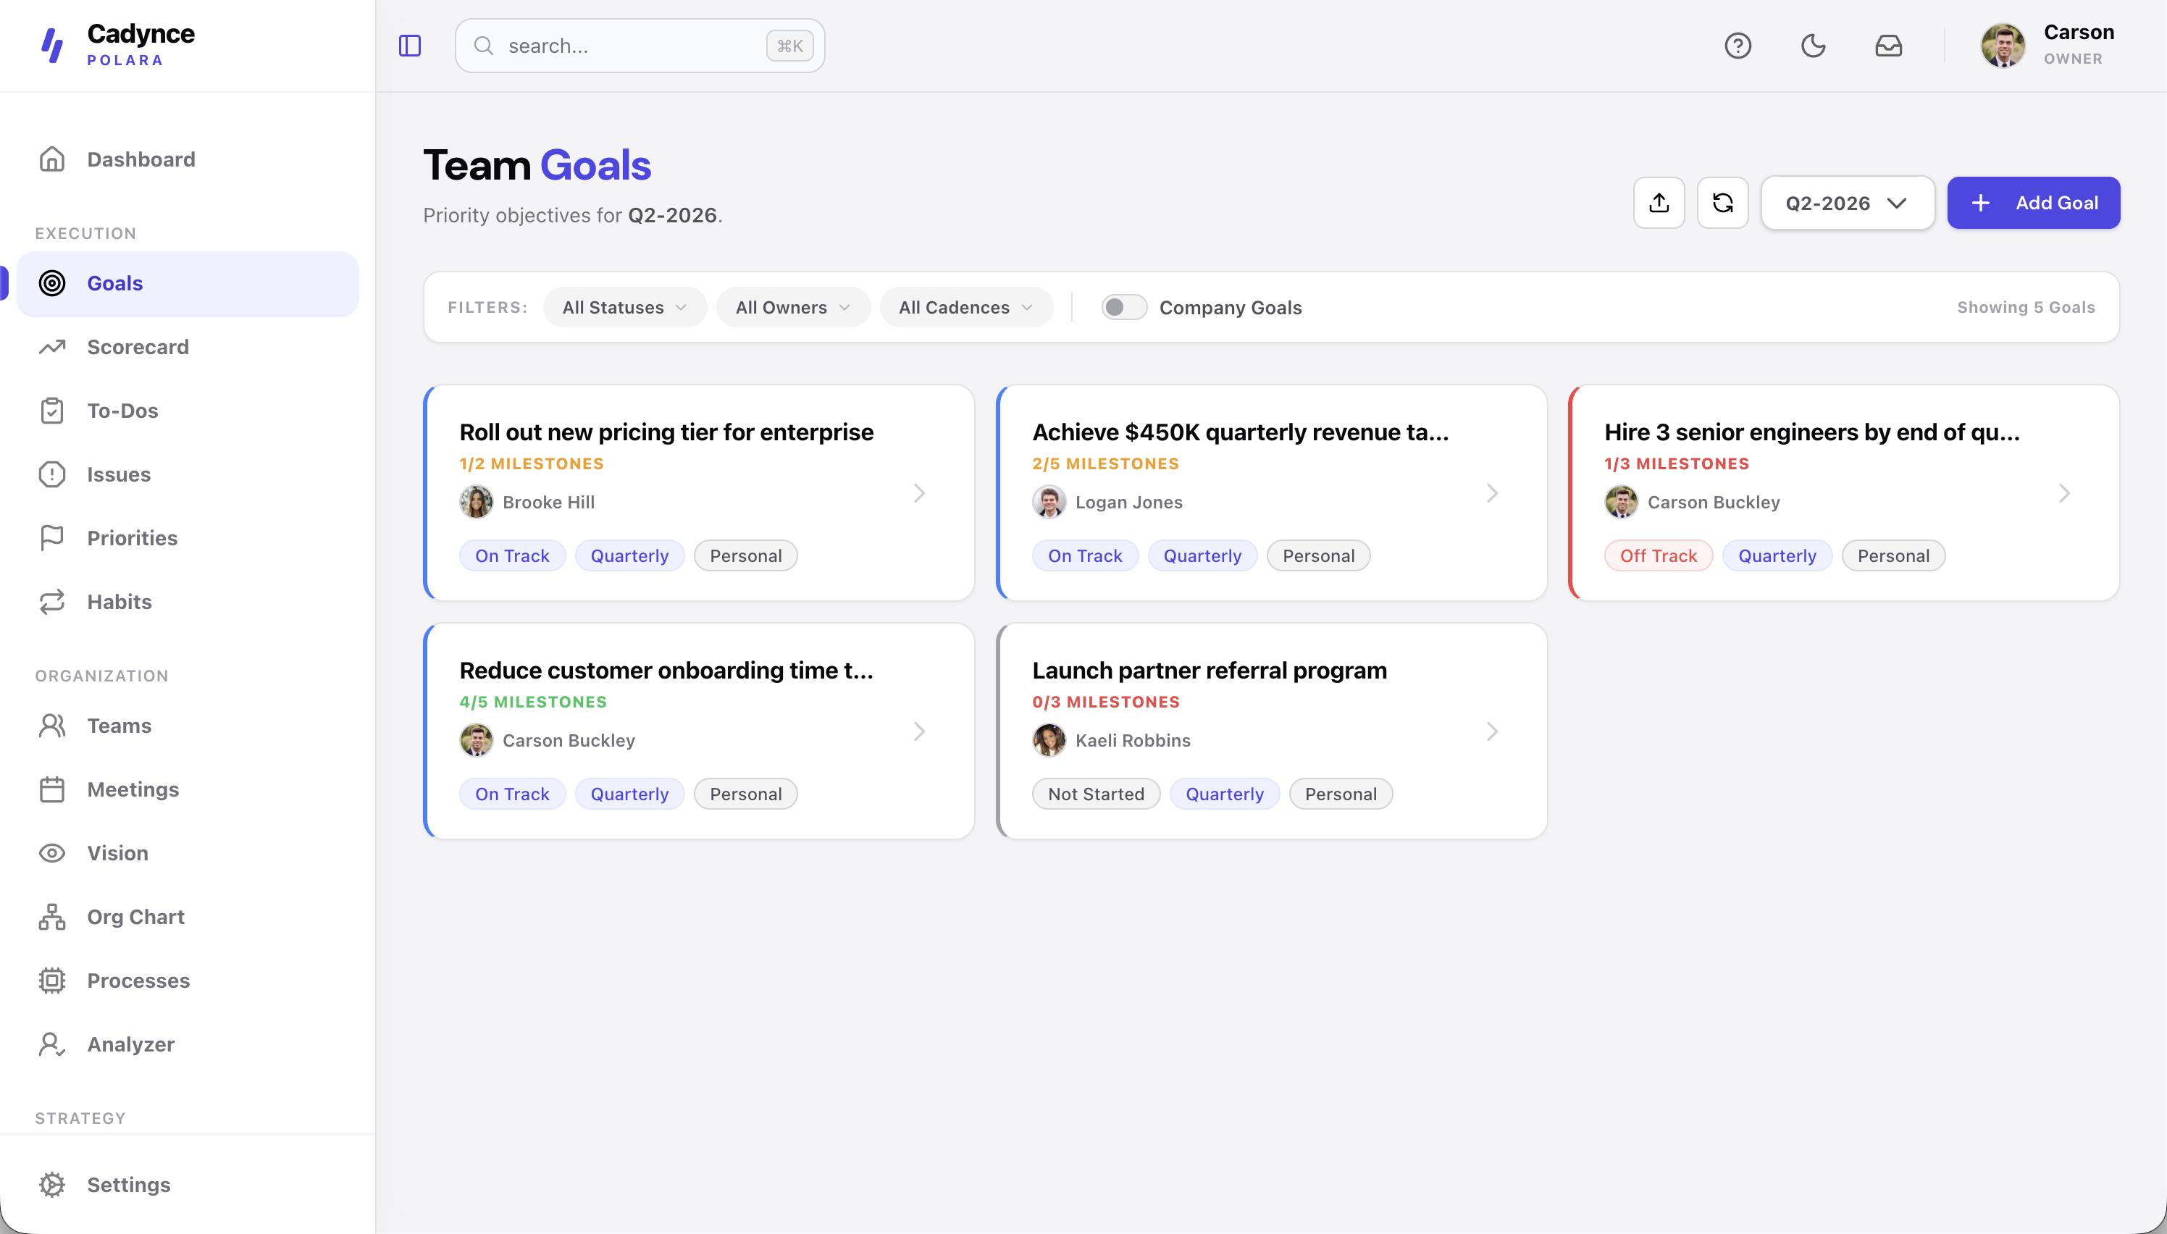This screenshot has width=2167, height=1234.
Task: Toggle the Company Goals switch
Action: (x=1124, y=307)
